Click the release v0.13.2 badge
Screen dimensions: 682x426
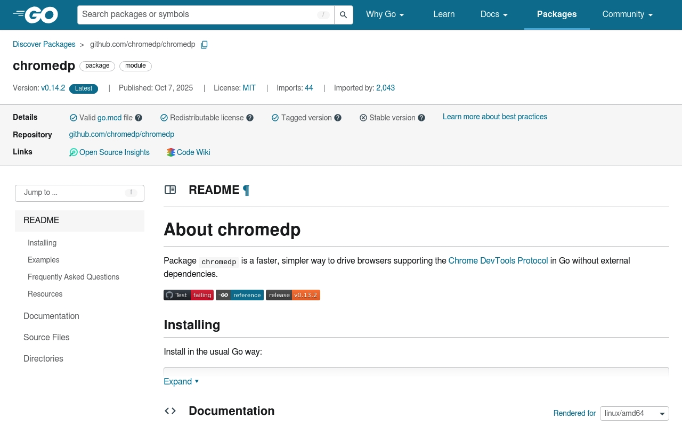[x=293, y=295]
